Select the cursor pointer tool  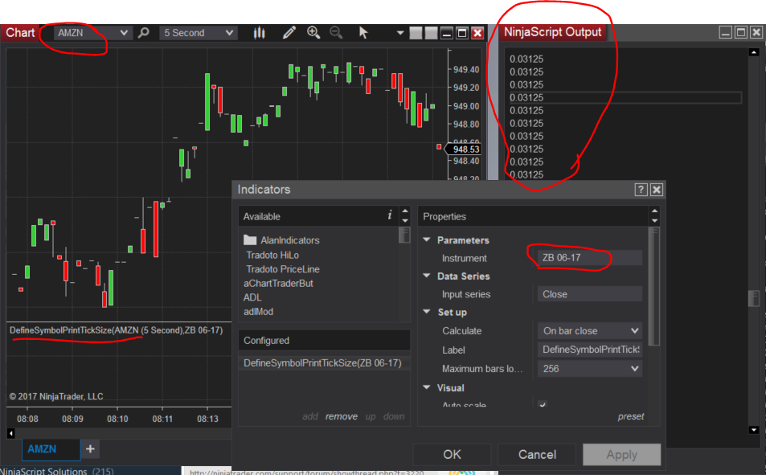(363, 33)
